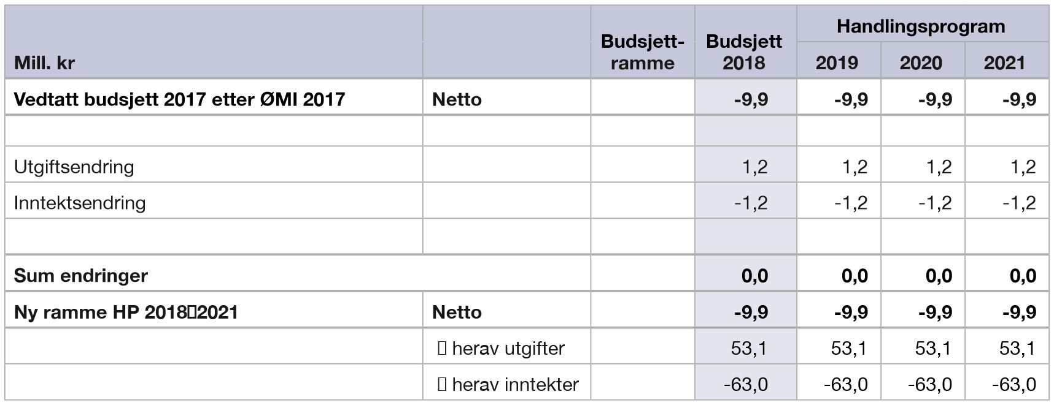
Task: Click the Ny ramme HP 2018-2021 label
Action: point(126,312)
